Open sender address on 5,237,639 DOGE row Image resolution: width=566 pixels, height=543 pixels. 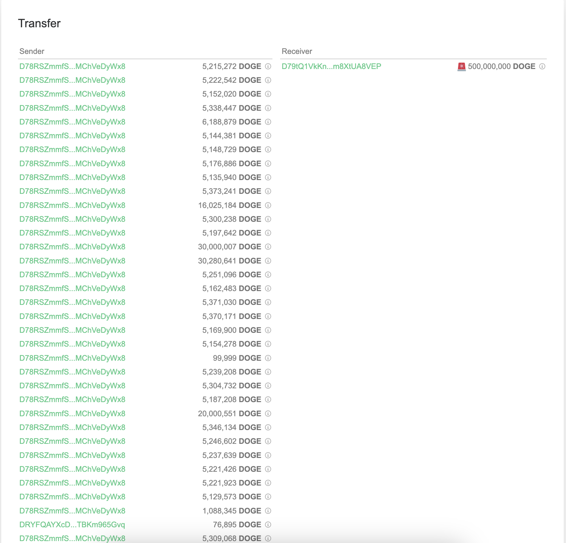click(x=72, y=455)
